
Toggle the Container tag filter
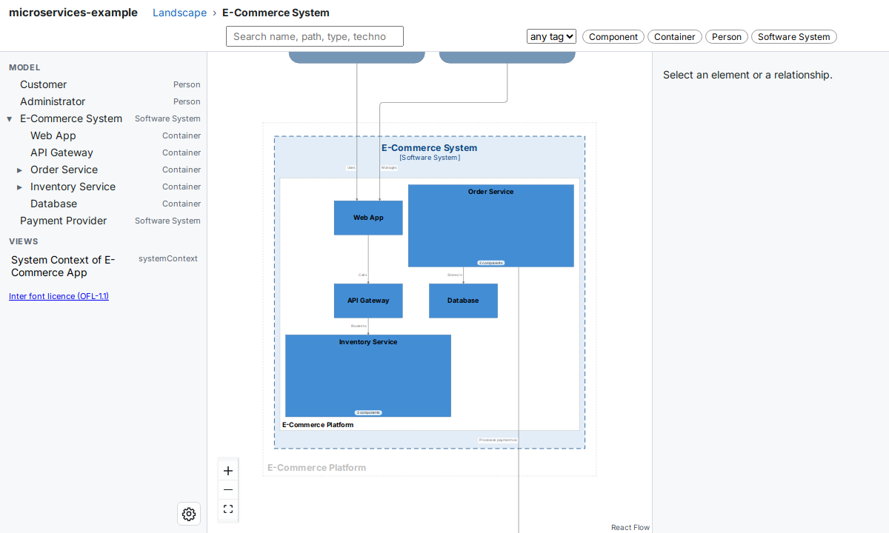click(x=675, y=37)
